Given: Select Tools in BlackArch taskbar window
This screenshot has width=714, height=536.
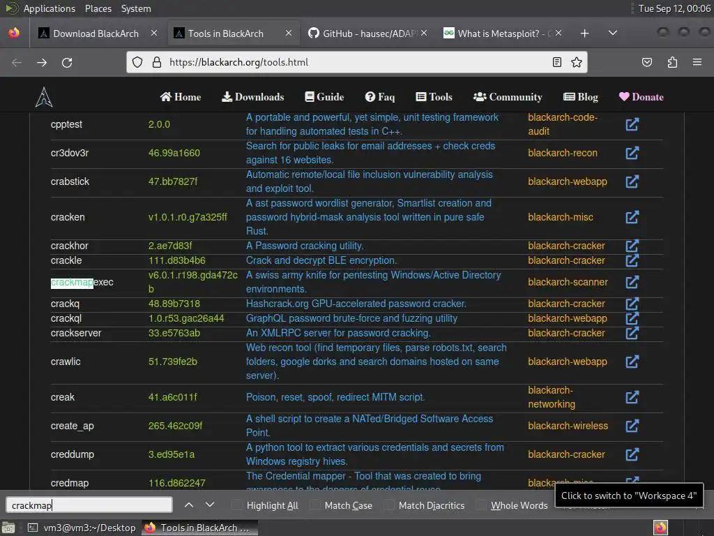Looking at the screenshot, I should (200, 528).
